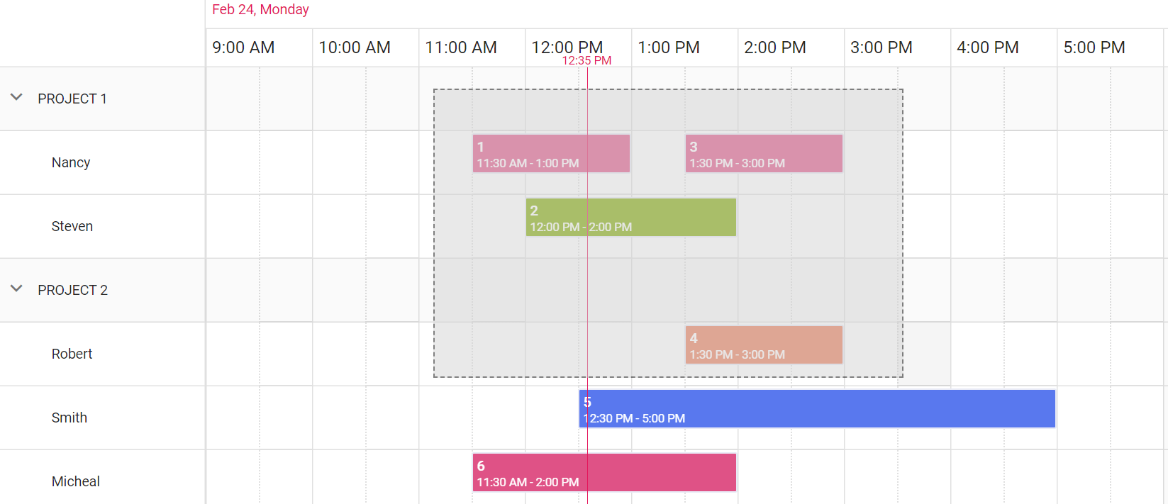Click the Feb 24, Monday date header

tap(260, 10)
